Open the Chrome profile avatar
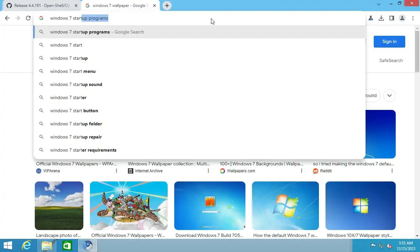Viewport: 420px width, 252px height. 402,18
